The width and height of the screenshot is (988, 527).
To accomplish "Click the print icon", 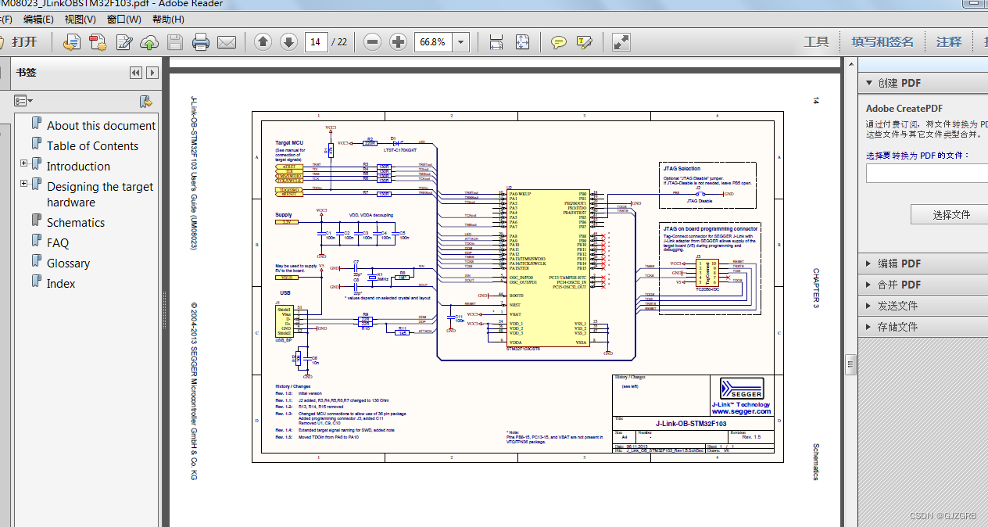I will tap(201, 41).
